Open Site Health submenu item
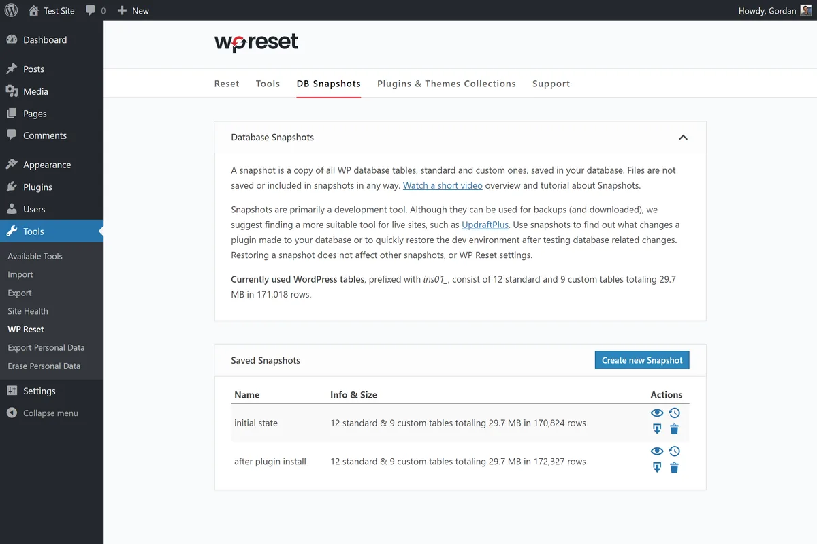Viewport: 817px width, 544px height. coord(28,311)
